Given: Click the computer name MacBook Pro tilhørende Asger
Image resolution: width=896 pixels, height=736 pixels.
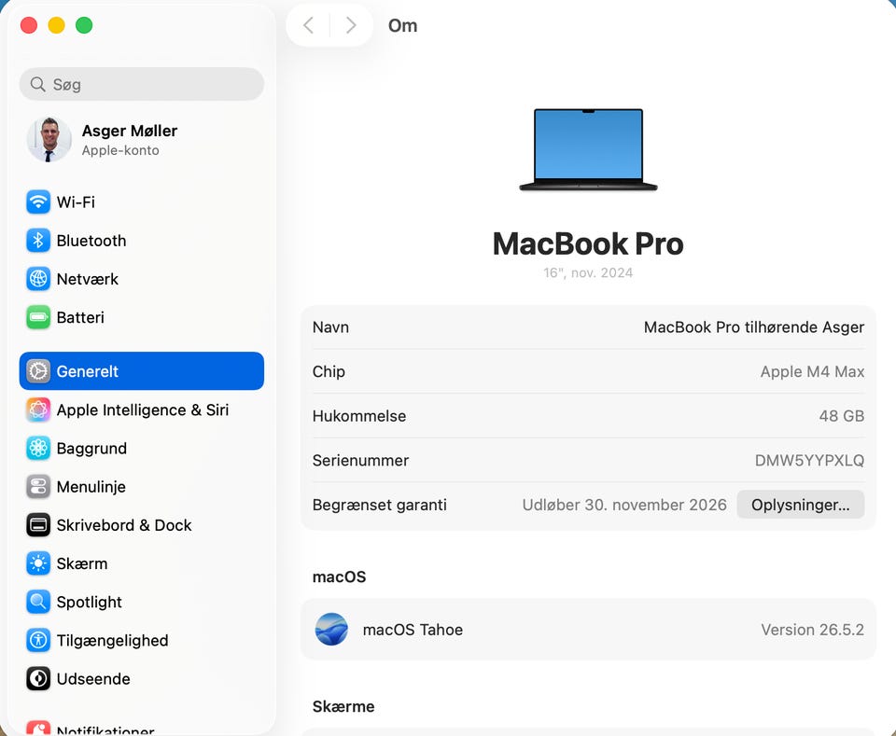Looking at the screenshot, I should tap(754, 327).
